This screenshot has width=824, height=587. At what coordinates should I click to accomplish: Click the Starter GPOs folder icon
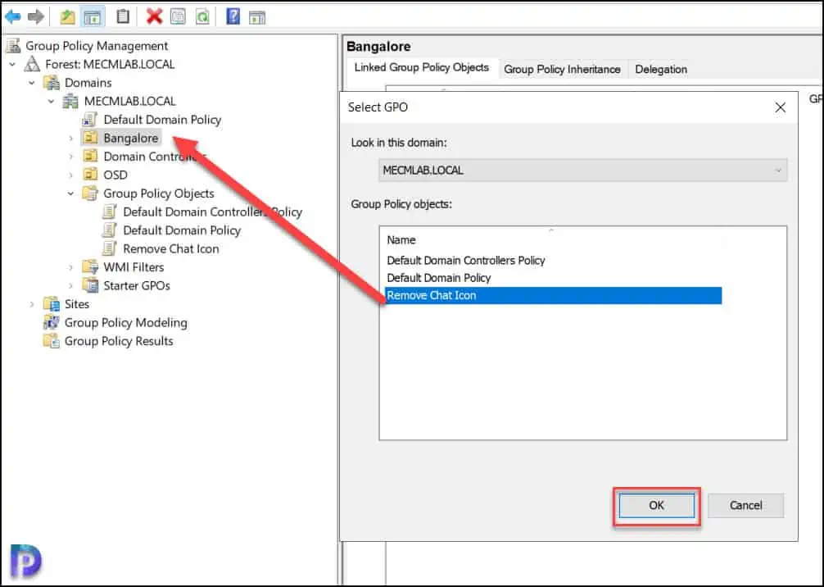(x=90, y=285)
